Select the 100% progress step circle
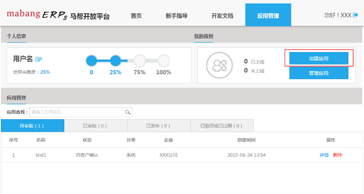 (164, 61)
